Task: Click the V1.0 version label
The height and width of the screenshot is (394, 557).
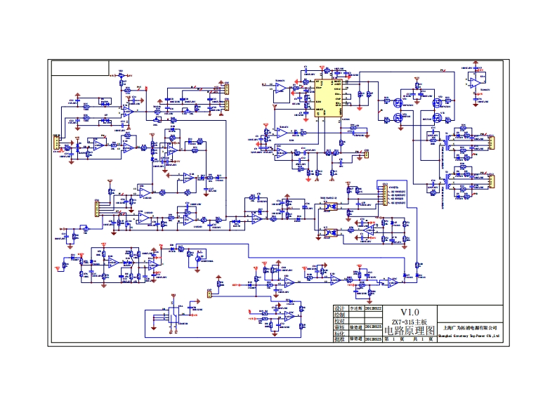Action: (x=409, y=312)
